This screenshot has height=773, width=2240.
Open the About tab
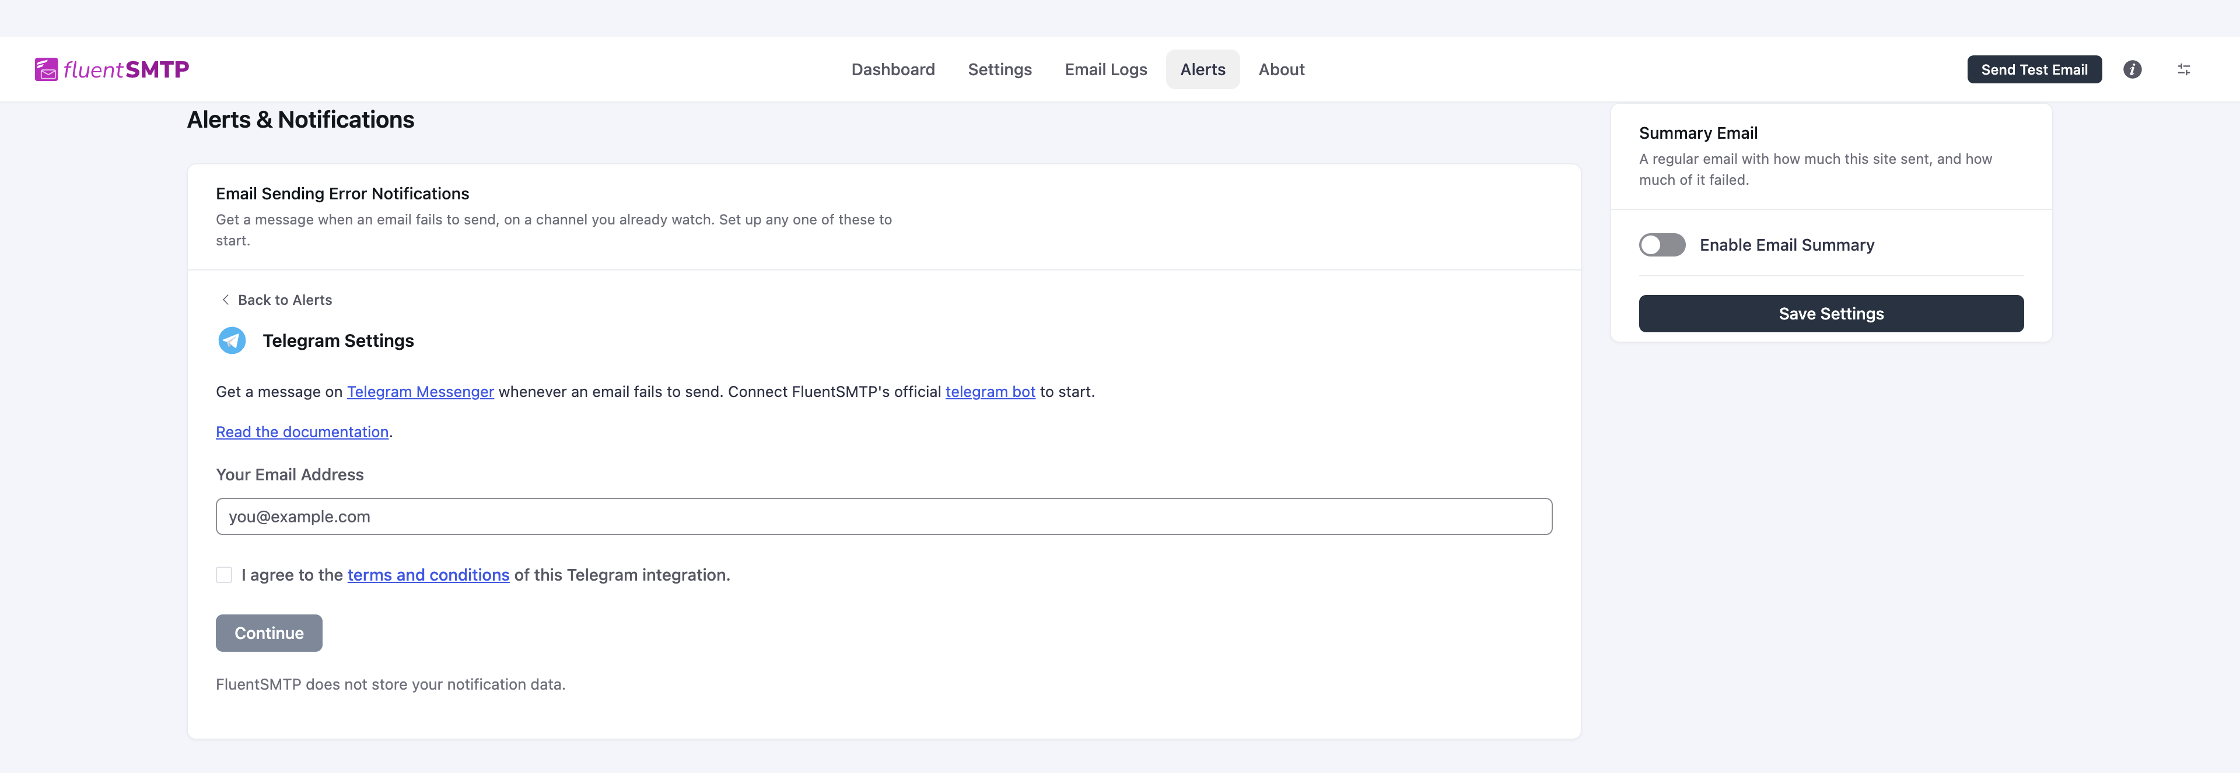pos(1282,69)
